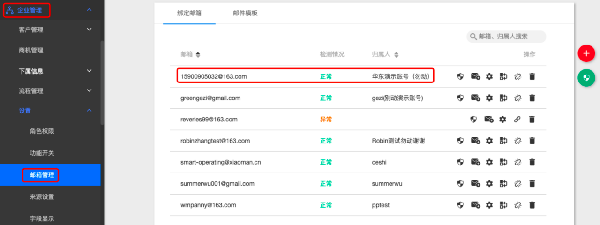
Task: Click trash icon for summerwu001@gmail.com
Action: [x=532, y=183]
